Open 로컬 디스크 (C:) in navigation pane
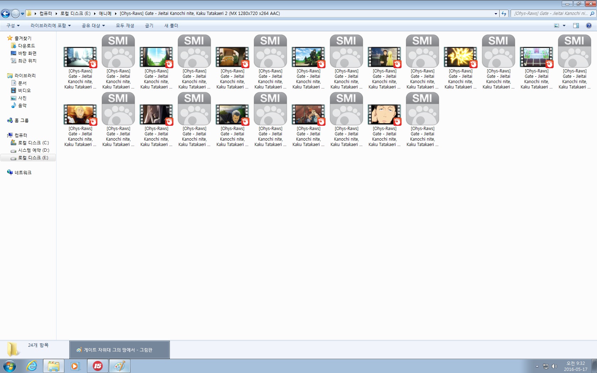 tap(33, 142)
